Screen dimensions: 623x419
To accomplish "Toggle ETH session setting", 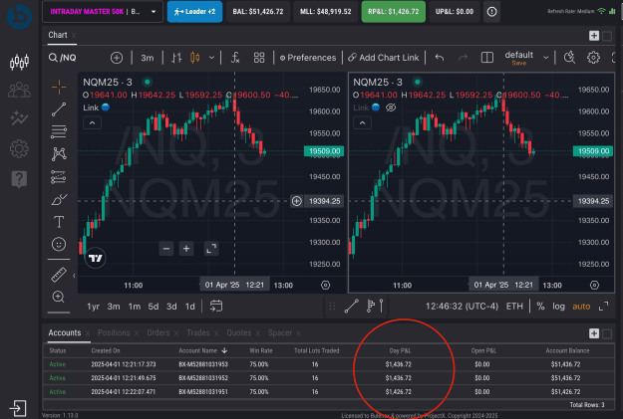I will (514, 307).
